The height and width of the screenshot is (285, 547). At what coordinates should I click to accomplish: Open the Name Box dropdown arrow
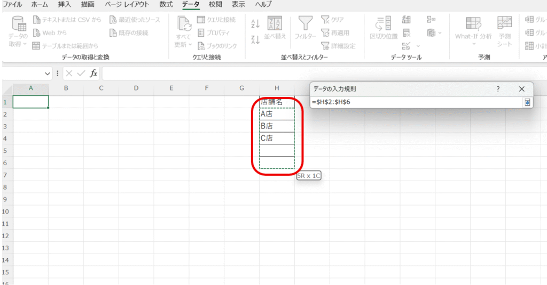coord(48,74)
